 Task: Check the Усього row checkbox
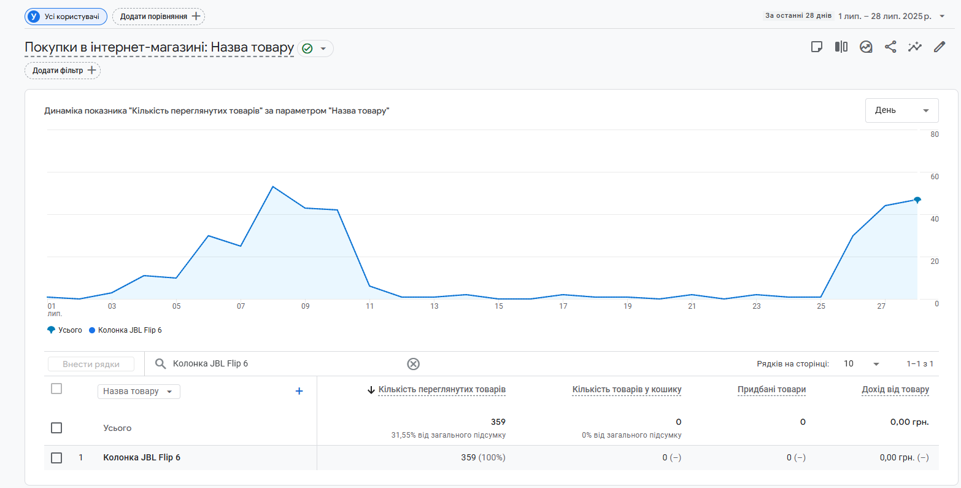(x=56, y=428)
